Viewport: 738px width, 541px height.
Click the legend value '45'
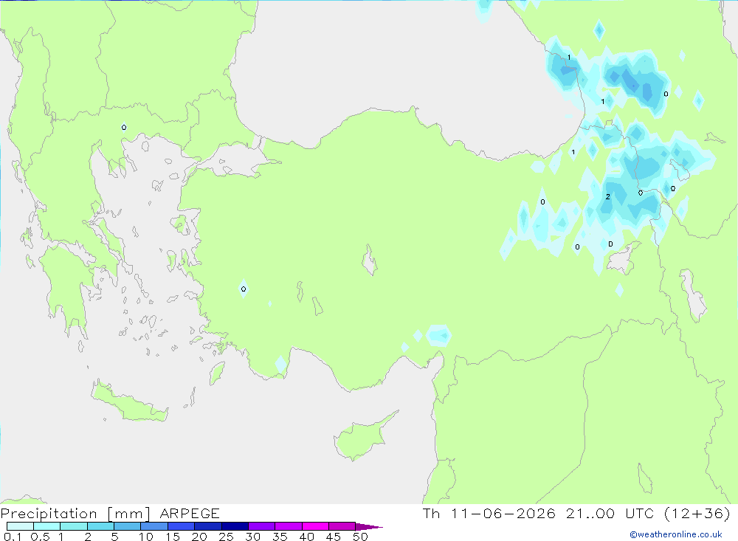334,537
